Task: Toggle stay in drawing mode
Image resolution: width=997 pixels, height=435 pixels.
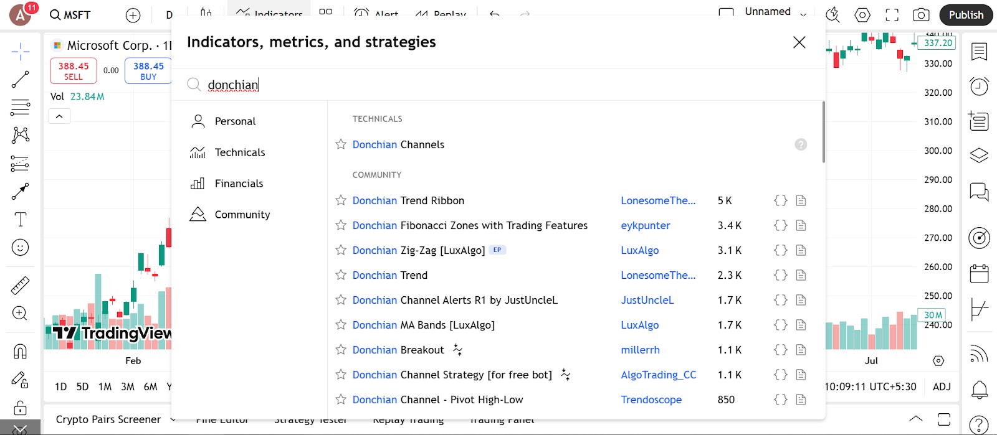Action: point(21,380)
